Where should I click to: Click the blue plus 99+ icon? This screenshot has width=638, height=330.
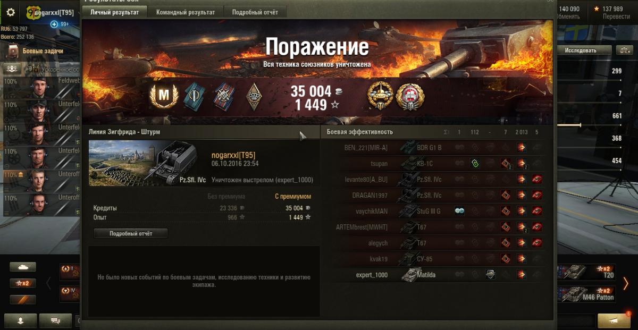point(54,24)
